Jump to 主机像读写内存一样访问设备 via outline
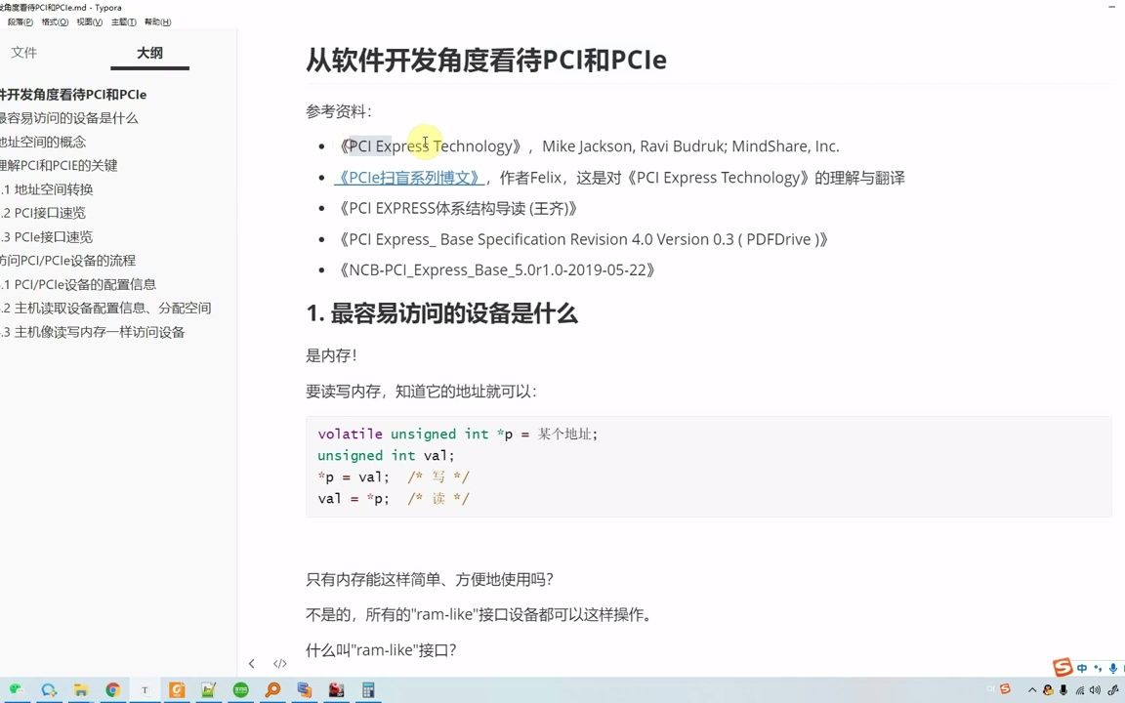The width and height of the screenshot is (1125, 703). [93, 331]
